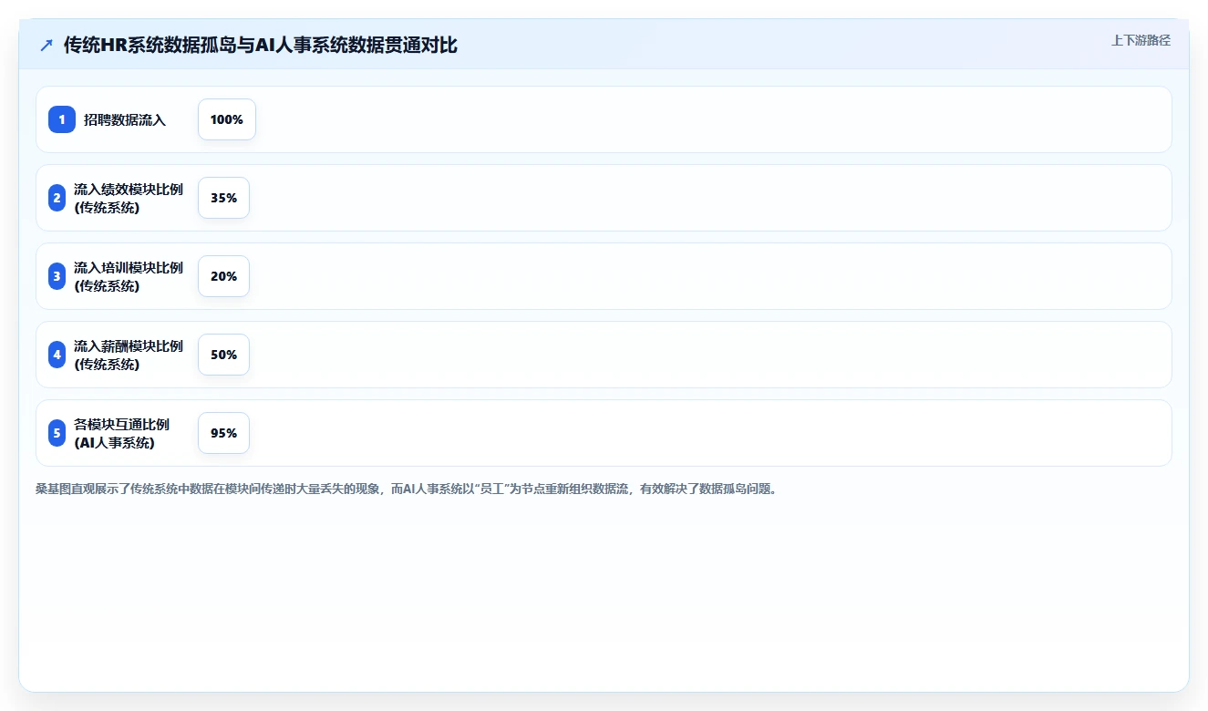
Task: Select step number 1 badge
Action: (62, 119)
